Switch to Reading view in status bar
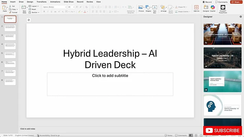This screenshot has width=244, height=137. [201, 135]
